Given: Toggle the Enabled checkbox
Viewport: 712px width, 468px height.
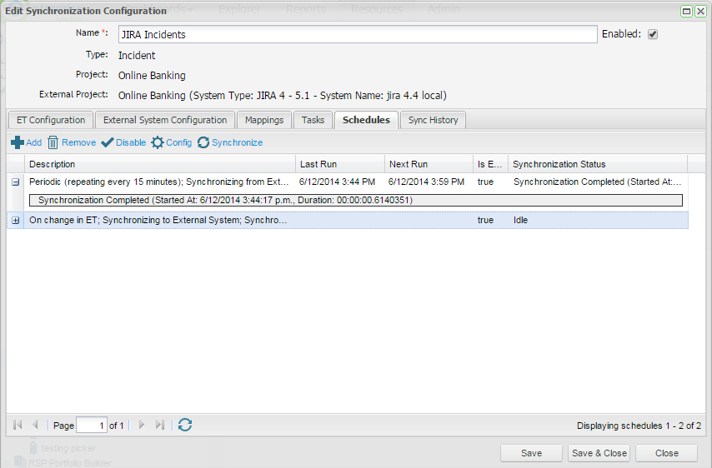Looking at the screenshot, I should coord(653,34).
